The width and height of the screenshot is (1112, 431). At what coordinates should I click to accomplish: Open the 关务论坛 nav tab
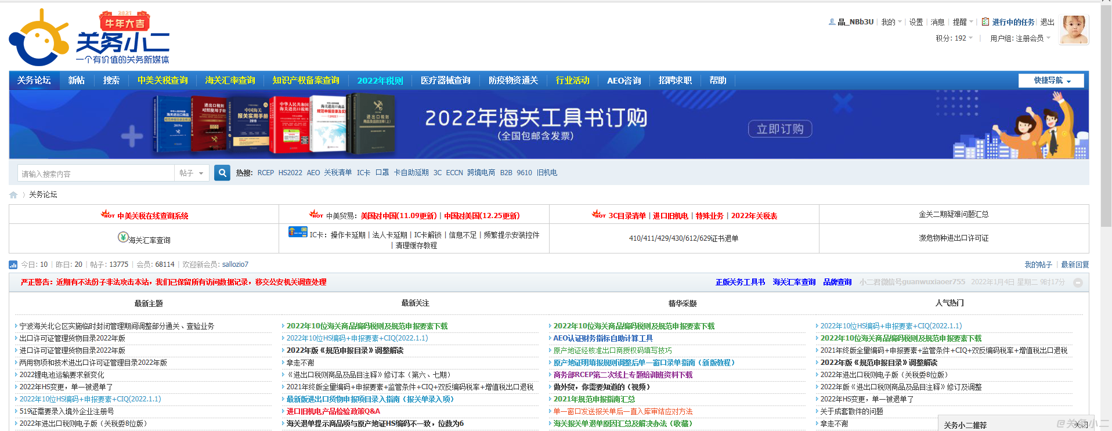coord(34,81)
